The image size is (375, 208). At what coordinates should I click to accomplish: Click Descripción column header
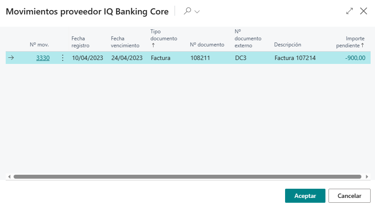pyautogui.click(x=287, y=45)
